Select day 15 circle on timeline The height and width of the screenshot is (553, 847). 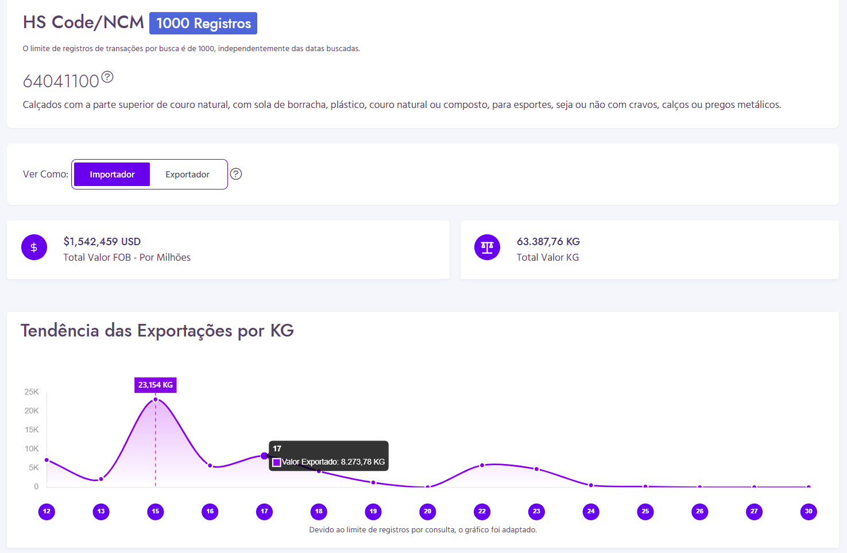tap(156, 511)
